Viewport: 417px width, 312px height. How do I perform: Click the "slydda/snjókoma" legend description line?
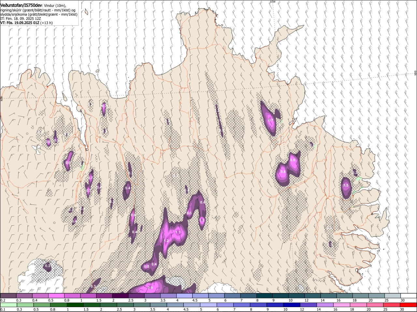pos(39,14)
